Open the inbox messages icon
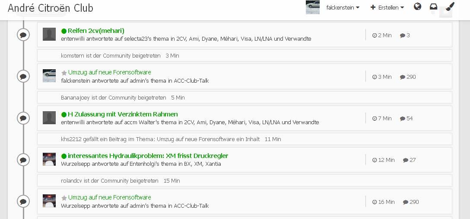The width and height of the screenshot is (470, 219). (x=433, y=6)
